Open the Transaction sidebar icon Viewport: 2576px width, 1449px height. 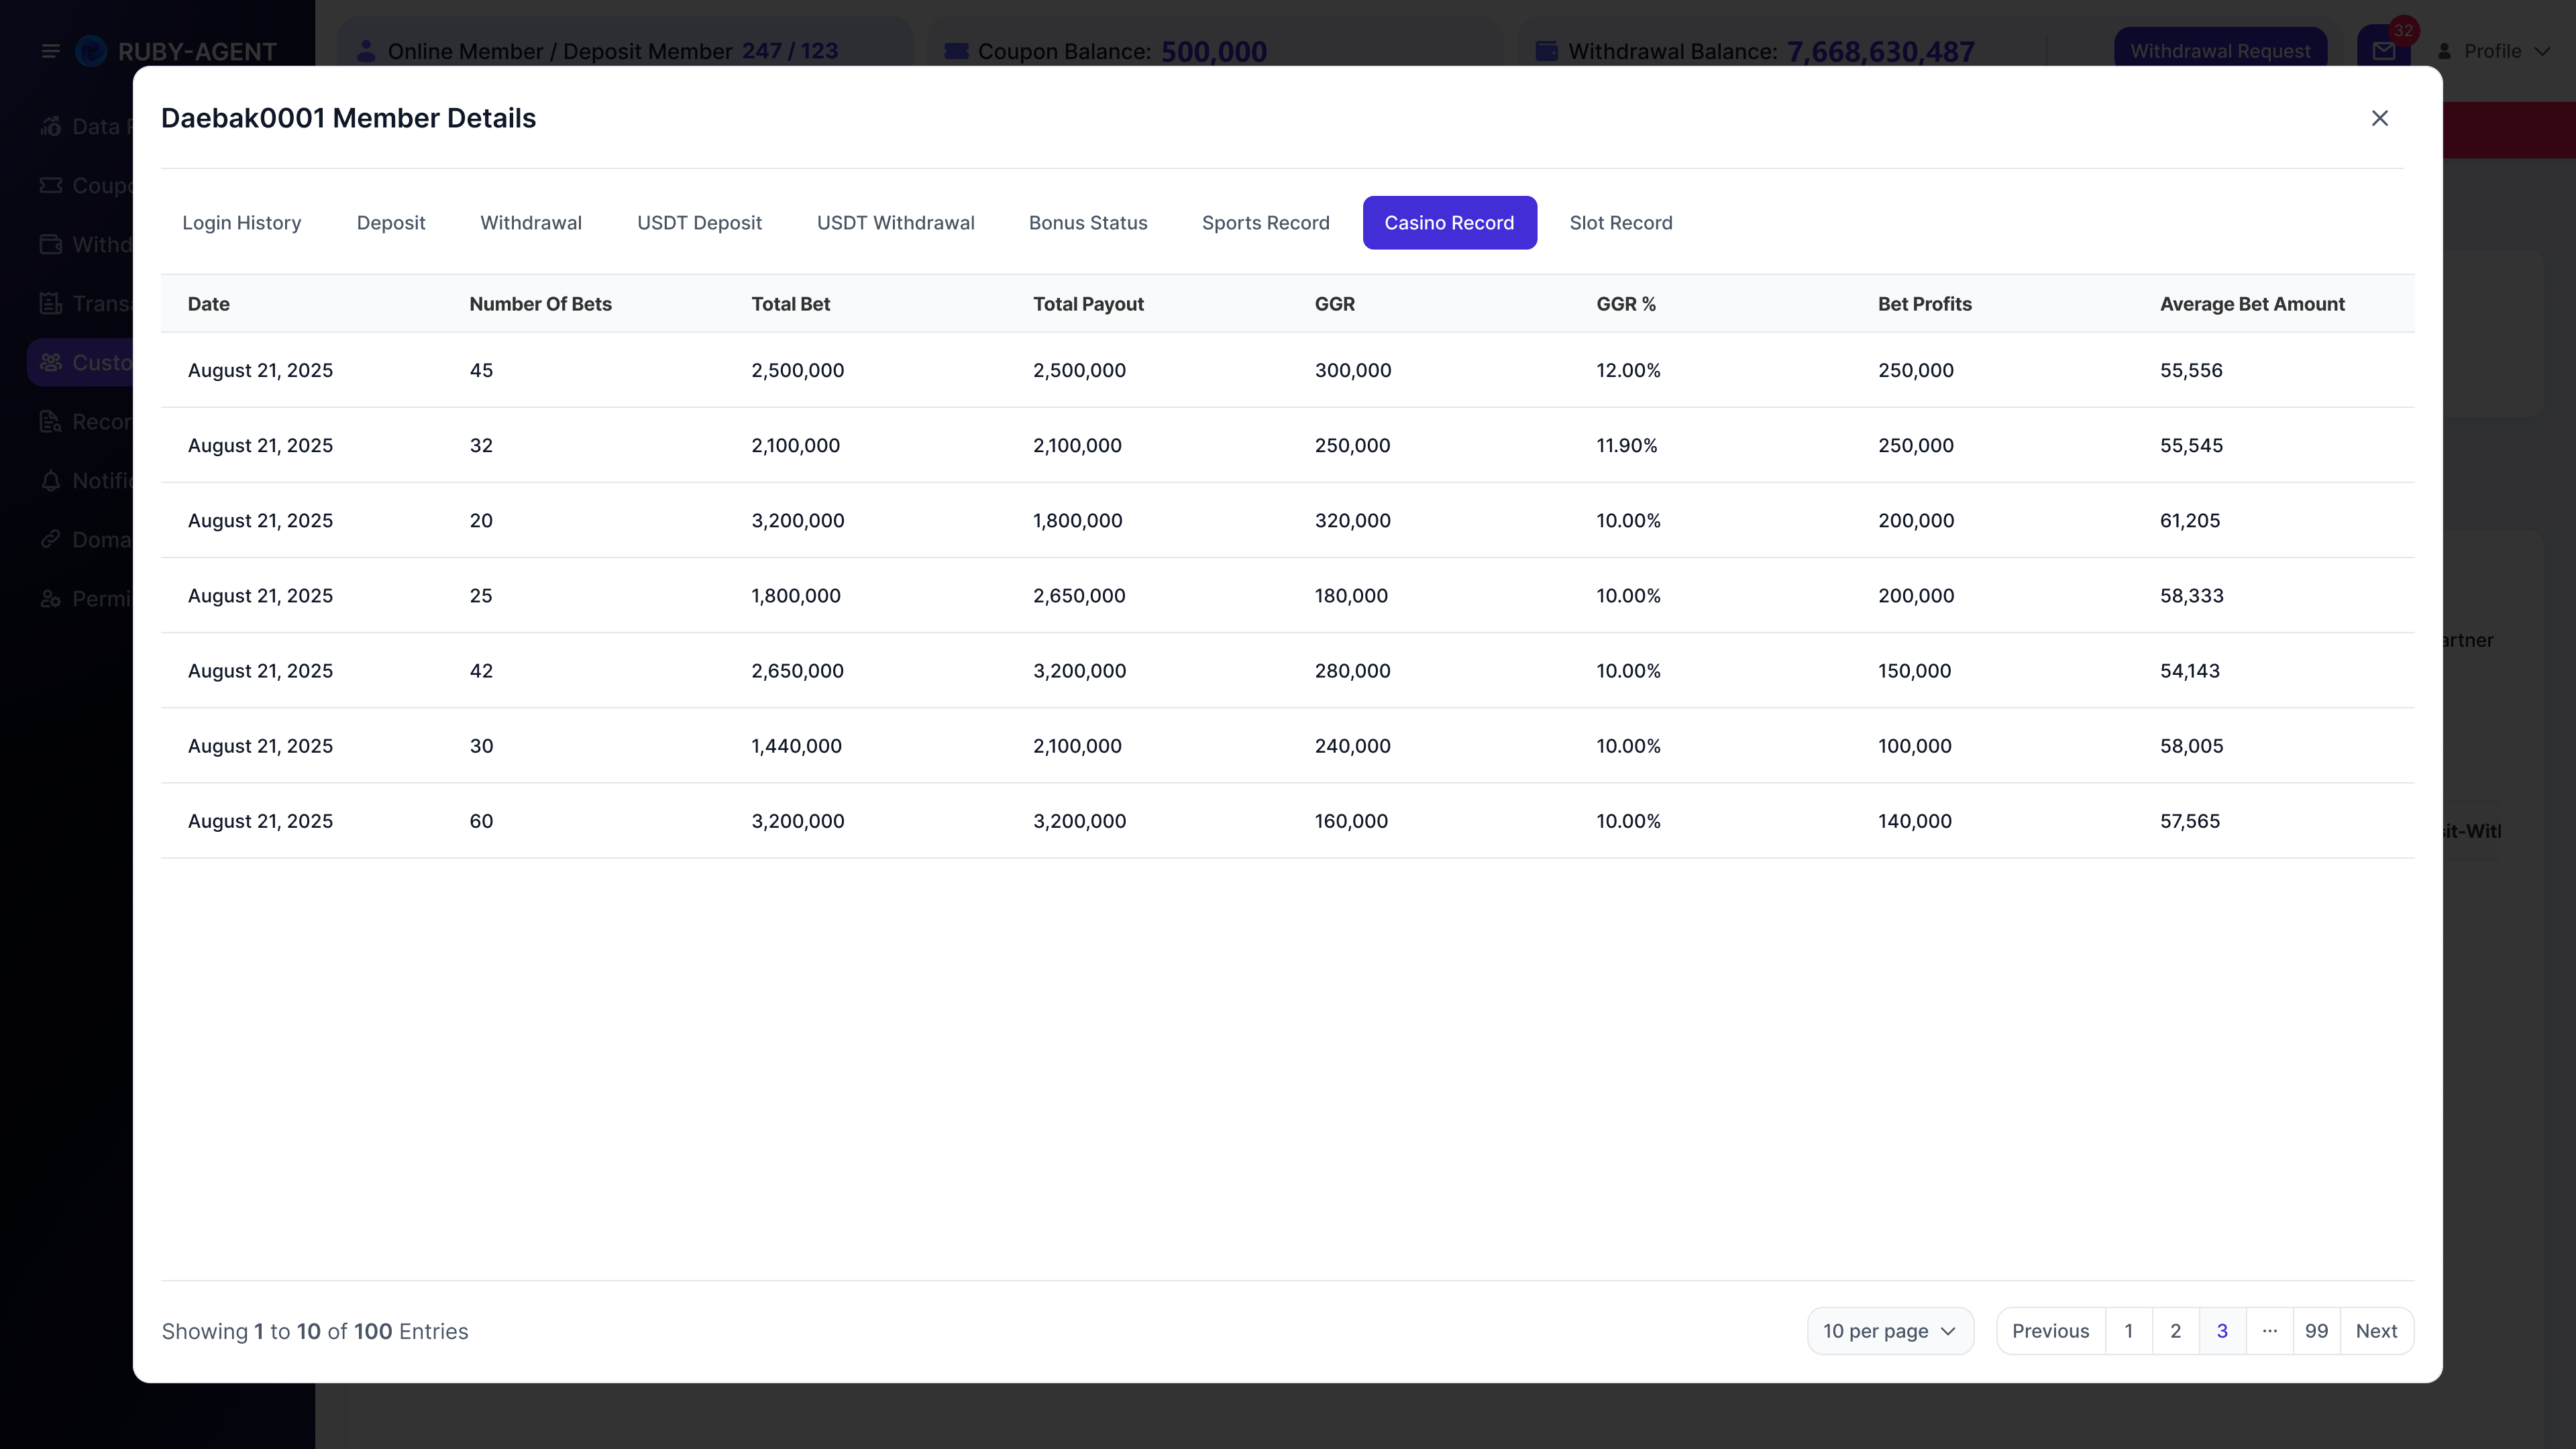51,304
